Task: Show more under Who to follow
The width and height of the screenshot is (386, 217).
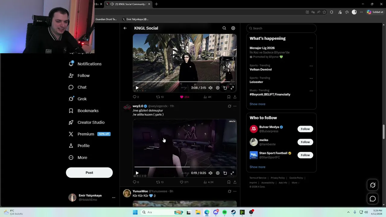Action: pos(258,167)
